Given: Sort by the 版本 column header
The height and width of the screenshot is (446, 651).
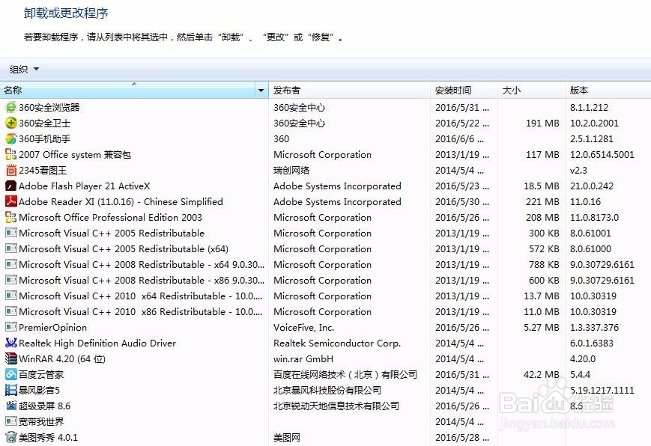Looking at the screenshot, I should pos(608,90).
